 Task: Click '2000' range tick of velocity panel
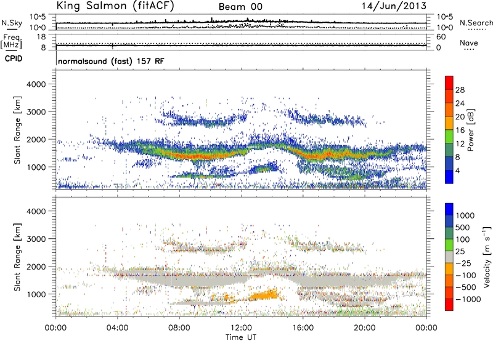(x=36, y=267)
